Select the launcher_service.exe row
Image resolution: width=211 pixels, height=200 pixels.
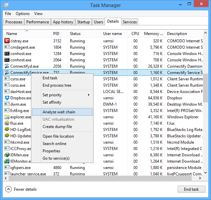point(103,174)
